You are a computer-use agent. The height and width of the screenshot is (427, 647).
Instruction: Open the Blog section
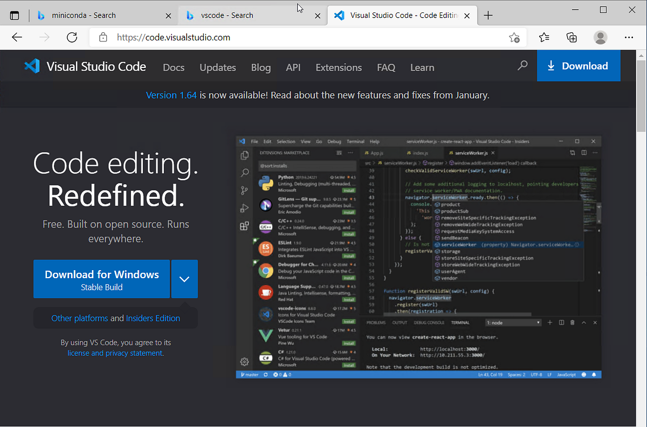pyautogui.click(x=261, y=67)
